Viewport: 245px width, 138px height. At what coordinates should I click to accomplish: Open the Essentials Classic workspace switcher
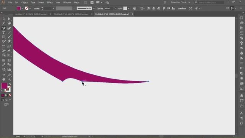pyautogui.click(x=180, y=2)
